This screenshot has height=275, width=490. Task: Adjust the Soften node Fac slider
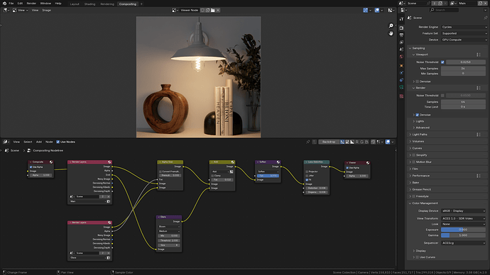(268, 176)
